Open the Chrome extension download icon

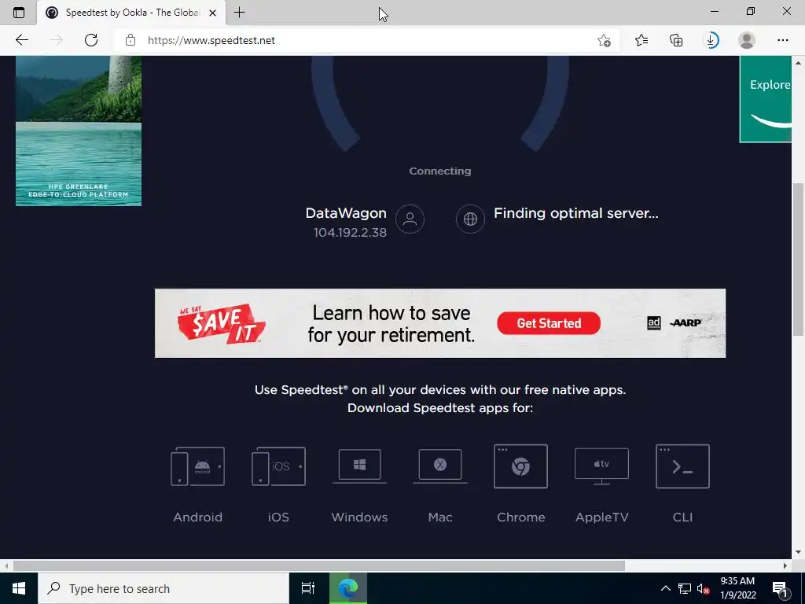tap(520, 466)
